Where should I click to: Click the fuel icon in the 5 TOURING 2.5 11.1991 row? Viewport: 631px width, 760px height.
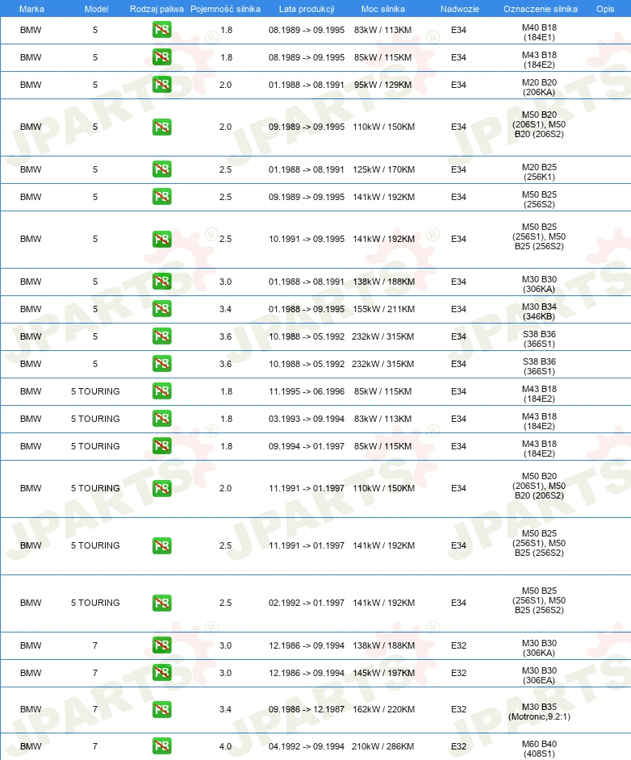[x=162, y=545]
